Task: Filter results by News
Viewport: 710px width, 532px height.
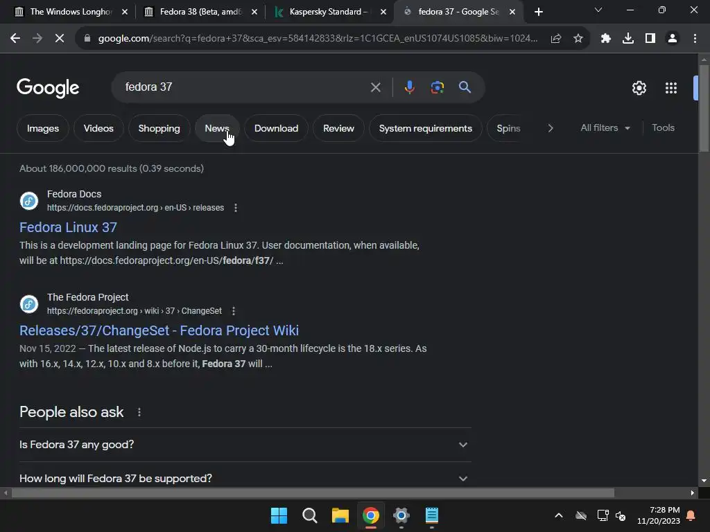Action: [x=217, y=128]
